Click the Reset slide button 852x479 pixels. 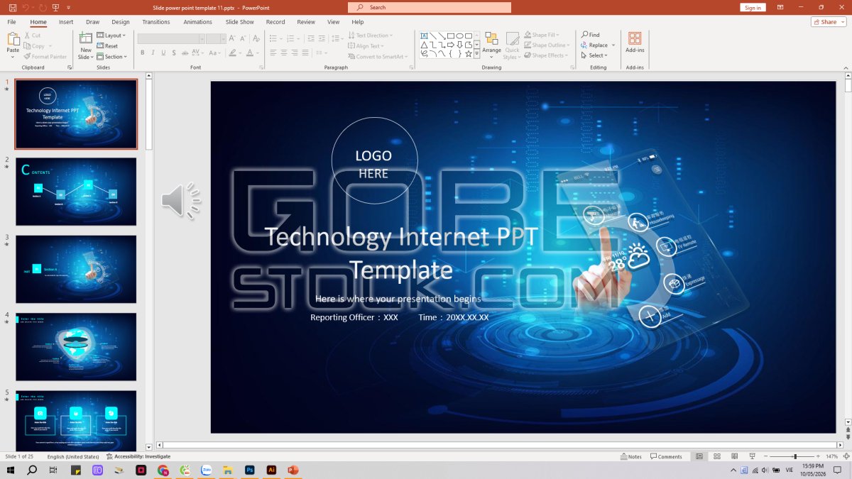click(107, 46)
